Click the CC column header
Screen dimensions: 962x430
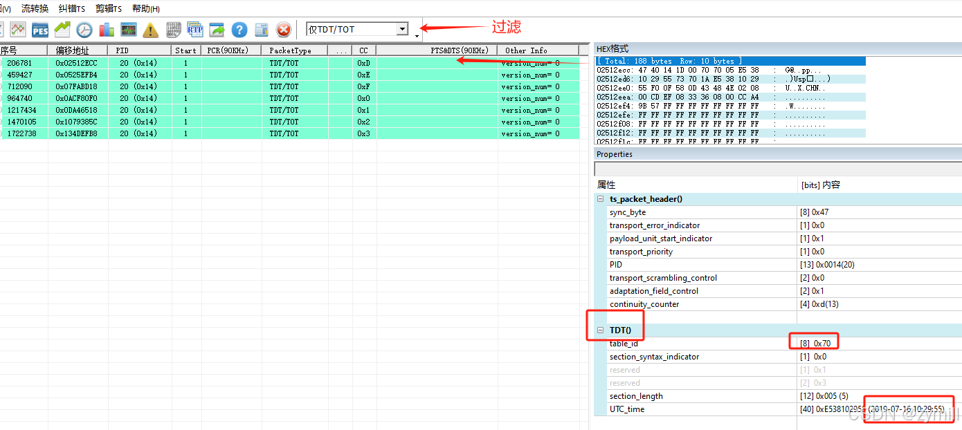tap(364, 50)
